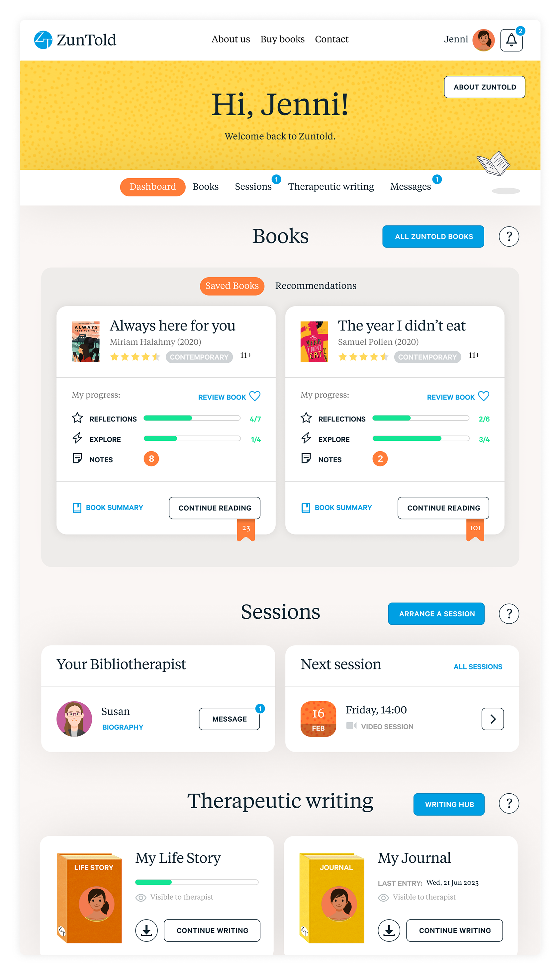This screenshot has height=977, width=560.
Task: Open help icon beside Sessions heading
Action: [x=509, y=614]
